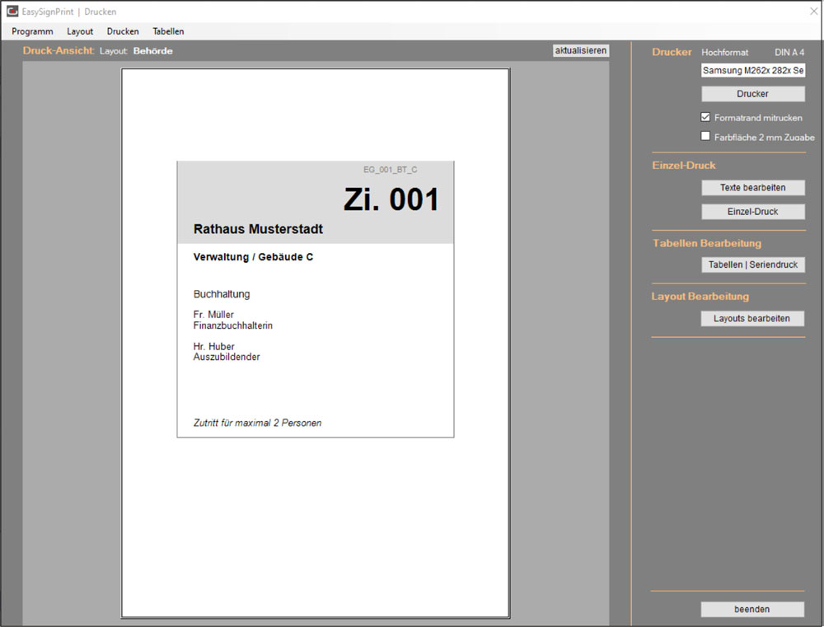Select the Zi. 001 room number in preview
This screenshot has width=824, height=627.
point(391,200)
